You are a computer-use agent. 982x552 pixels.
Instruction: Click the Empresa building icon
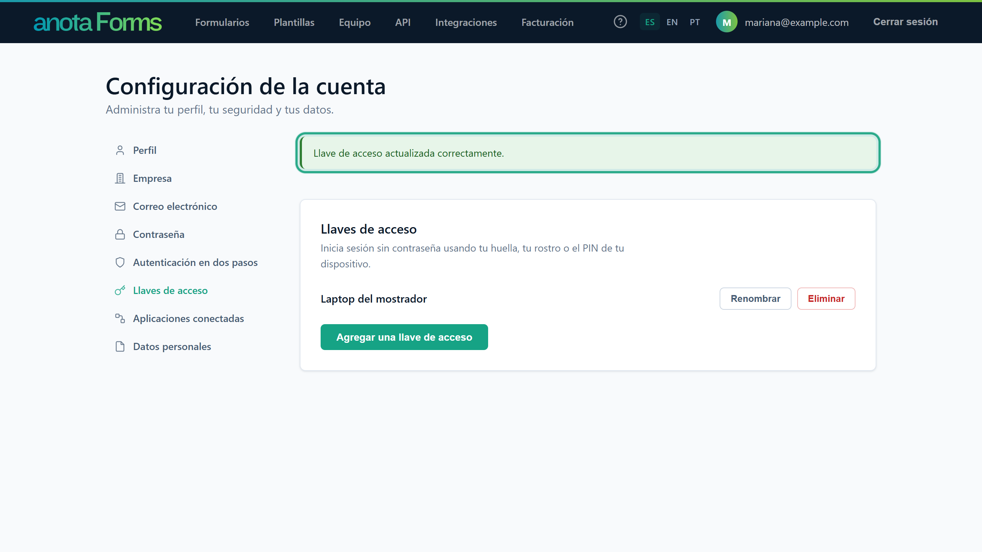coord(120,178)
